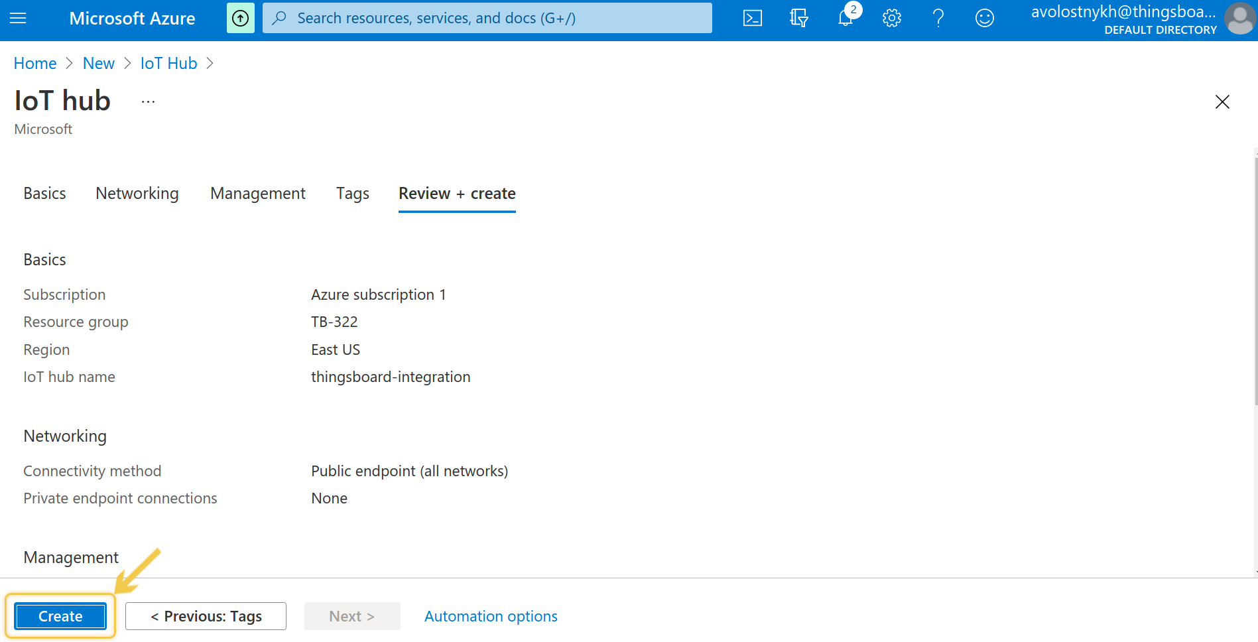
Task: Click the Public endpoint (all networks) value
Action: (x=410, y=471)
